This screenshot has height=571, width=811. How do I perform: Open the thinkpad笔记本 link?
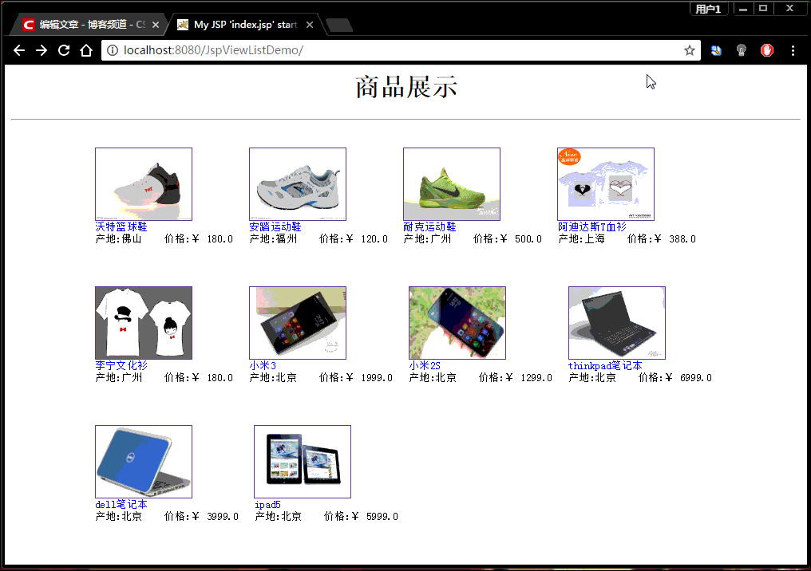[x=605, y=365]
